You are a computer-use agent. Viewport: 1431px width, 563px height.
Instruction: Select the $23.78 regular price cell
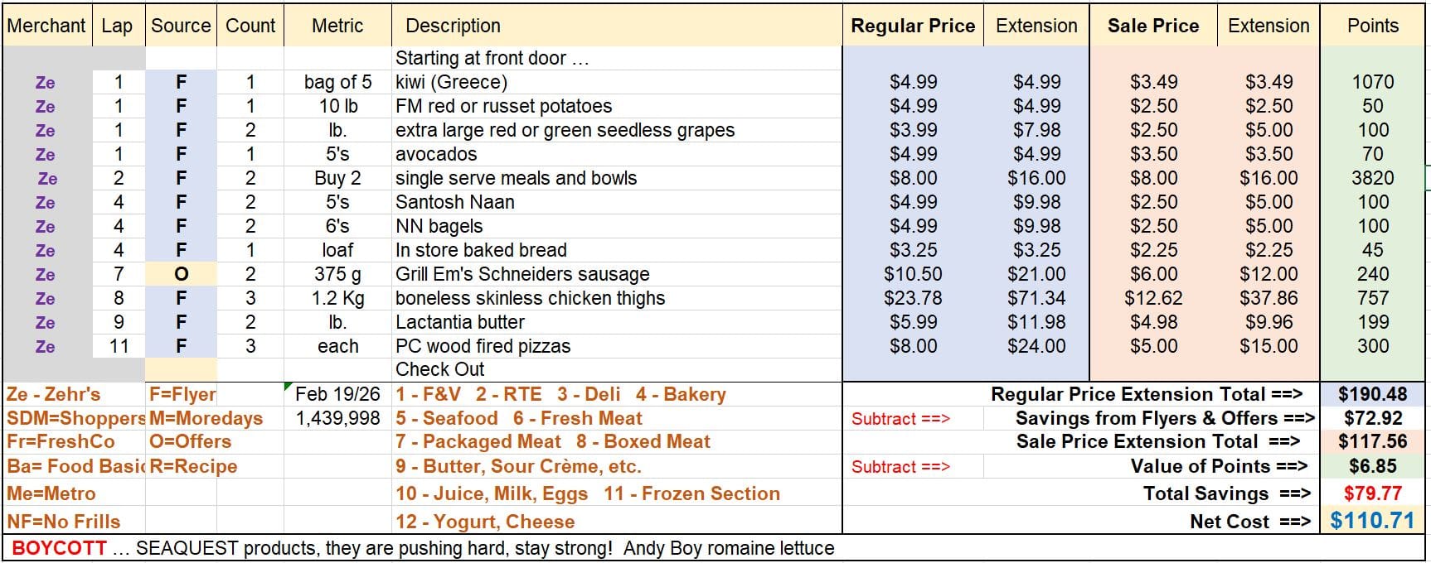pyautogui.click(x=913, y=298)
